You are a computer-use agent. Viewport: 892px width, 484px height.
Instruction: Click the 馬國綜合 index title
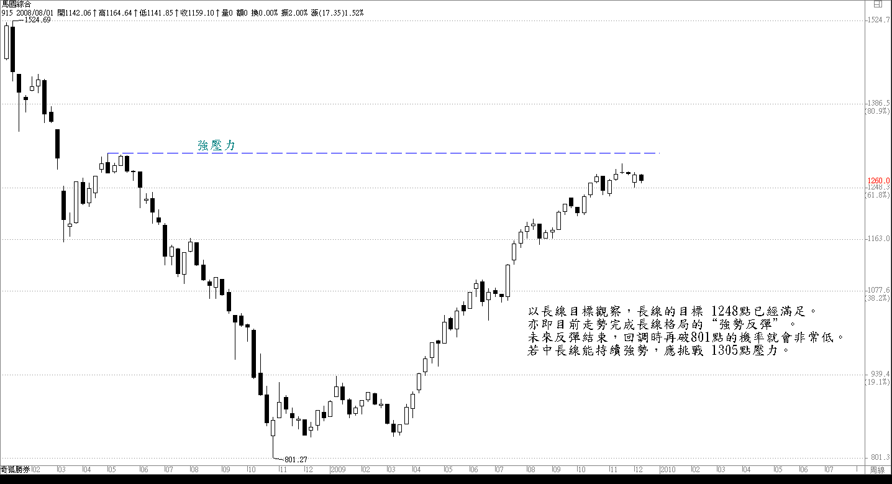click(x=16, y=4)
